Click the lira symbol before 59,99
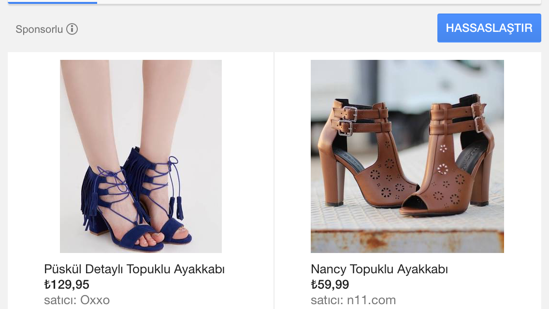The width and height of the screenshot is (549, 309). click(314, 284)
